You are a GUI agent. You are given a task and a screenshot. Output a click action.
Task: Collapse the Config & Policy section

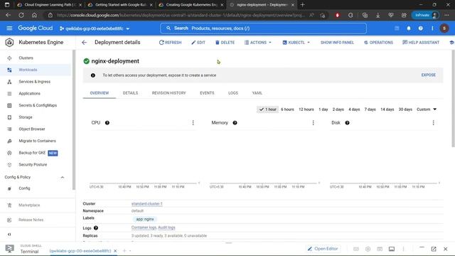[62, 177]
